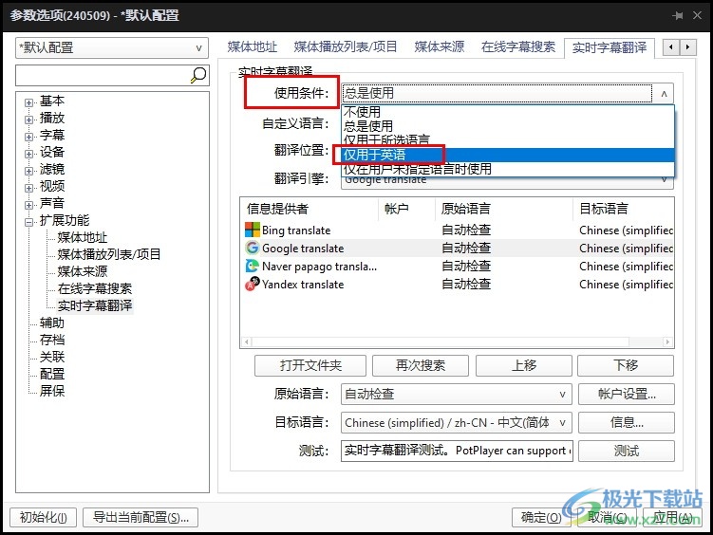This screenshot has height=535, width=713.
Task: Expand the 字幕 tree node
Action: pos(28,138)
